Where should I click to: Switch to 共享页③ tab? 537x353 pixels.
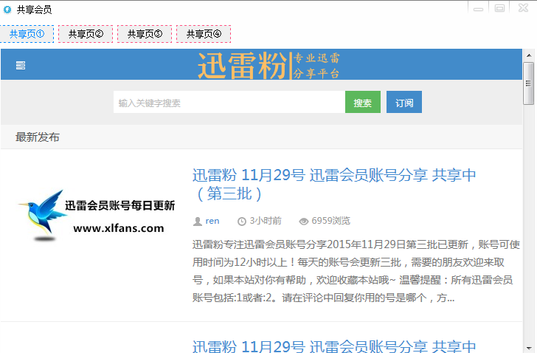pyautogui.click(x=145, y=34)
